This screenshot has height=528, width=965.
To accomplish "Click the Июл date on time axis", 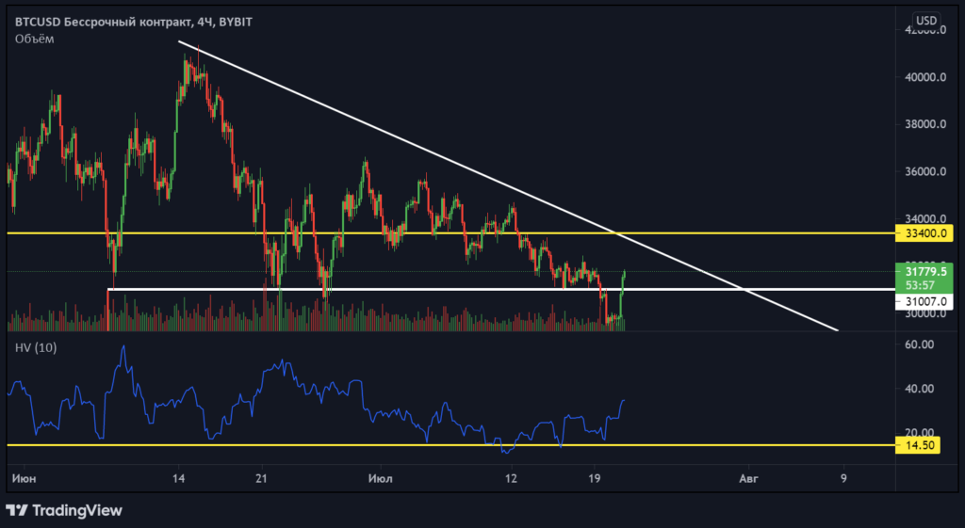I will [x=383, y=478].
